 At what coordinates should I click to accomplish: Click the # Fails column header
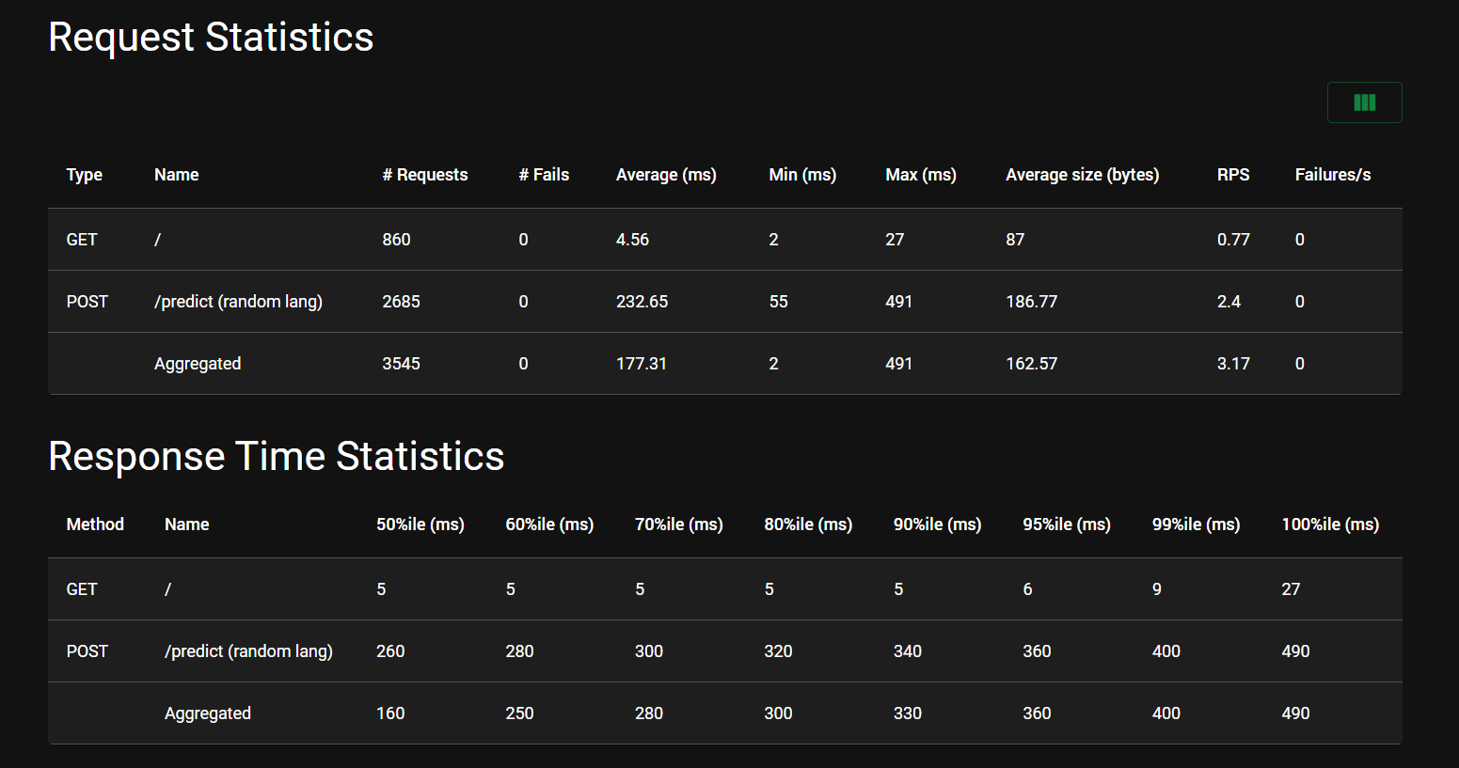point(544,175)
